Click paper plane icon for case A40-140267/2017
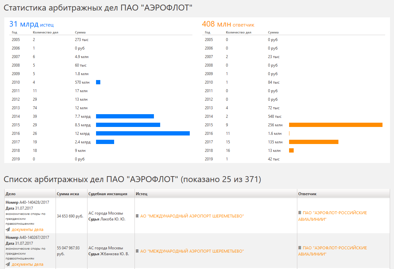The height and width of the screenshot is (269, 394). [x=8, y=264]
